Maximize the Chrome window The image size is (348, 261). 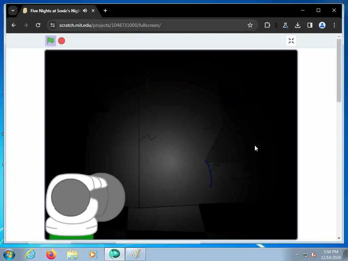coord(318,10)
